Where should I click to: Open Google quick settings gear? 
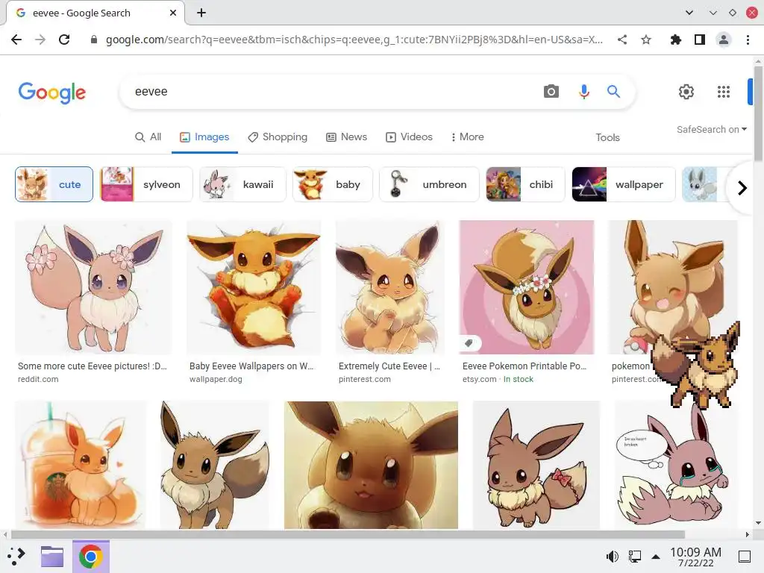click(x=686, y=92)
